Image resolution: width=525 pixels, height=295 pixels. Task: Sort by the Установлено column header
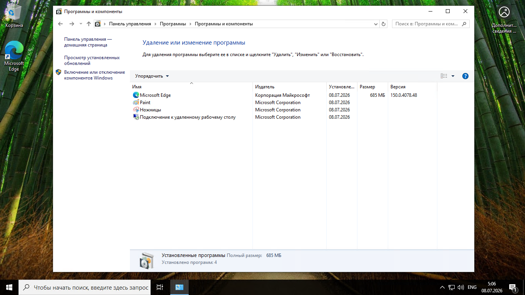[342, 87]
